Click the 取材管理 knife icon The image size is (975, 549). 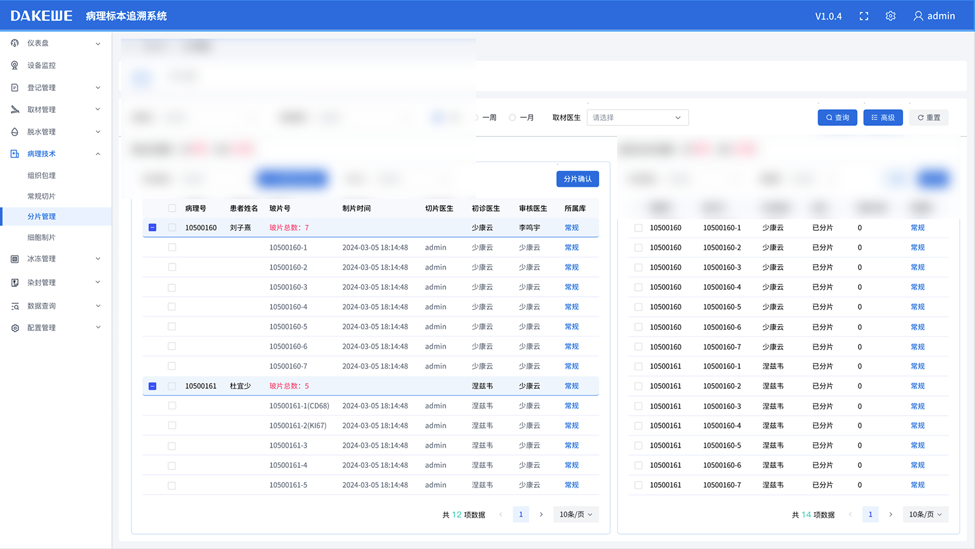click(x=15, y=109)
